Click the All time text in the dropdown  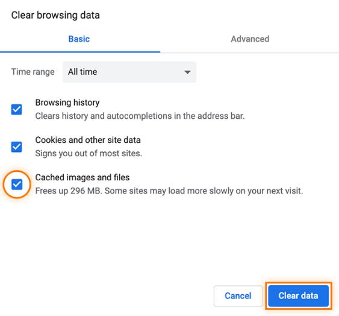click(82, 72)
